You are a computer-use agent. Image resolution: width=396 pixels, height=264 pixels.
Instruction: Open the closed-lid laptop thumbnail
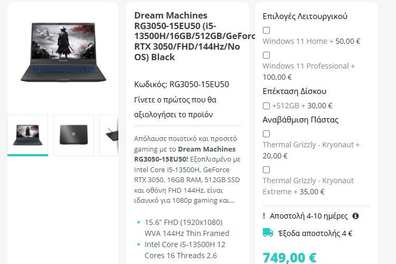73,135
